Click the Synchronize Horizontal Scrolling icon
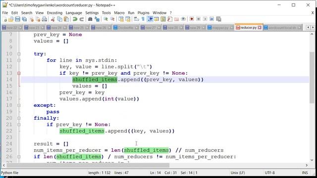 (x=128, y=19)
